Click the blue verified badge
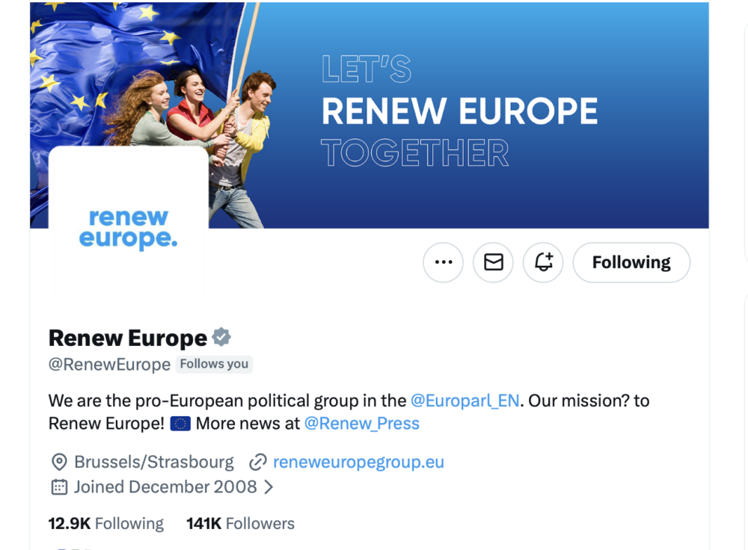This screenshot has width=748, height=550. (x=221, y=338)
